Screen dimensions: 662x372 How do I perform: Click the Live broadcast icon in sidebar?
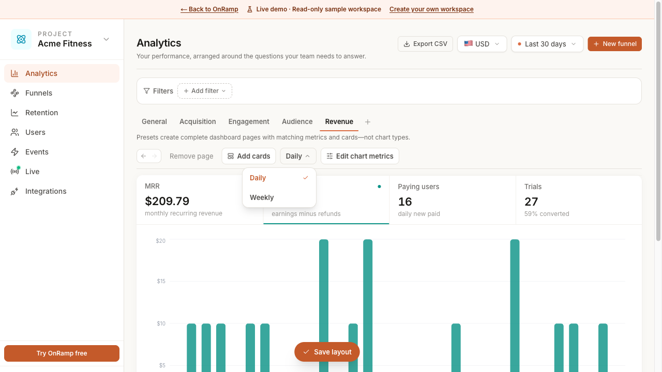[15, 172]
